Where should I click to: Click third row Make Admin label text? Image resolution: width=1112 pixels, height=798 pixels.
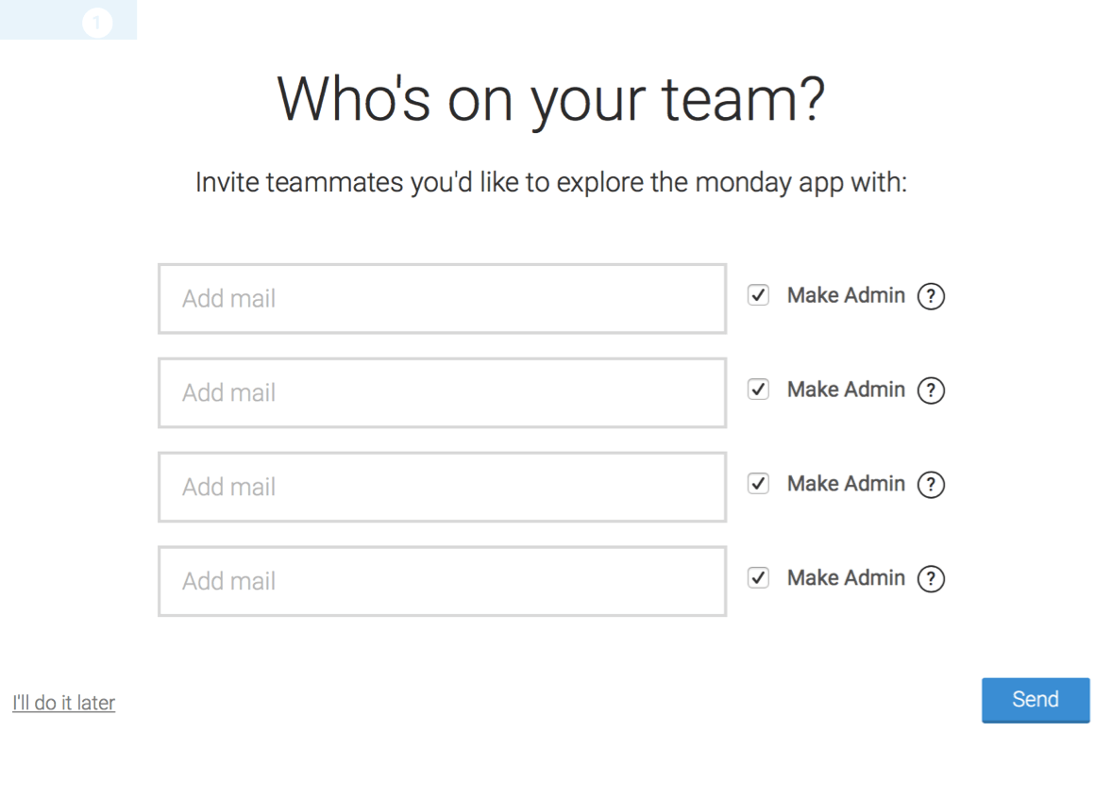coord(846,483)
